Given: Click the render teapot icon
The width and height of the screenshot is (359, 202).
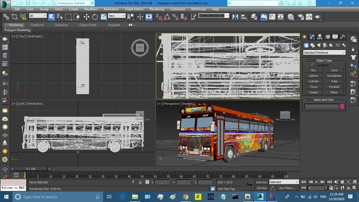Looking at the screenshot, I should tap(317, 17).
